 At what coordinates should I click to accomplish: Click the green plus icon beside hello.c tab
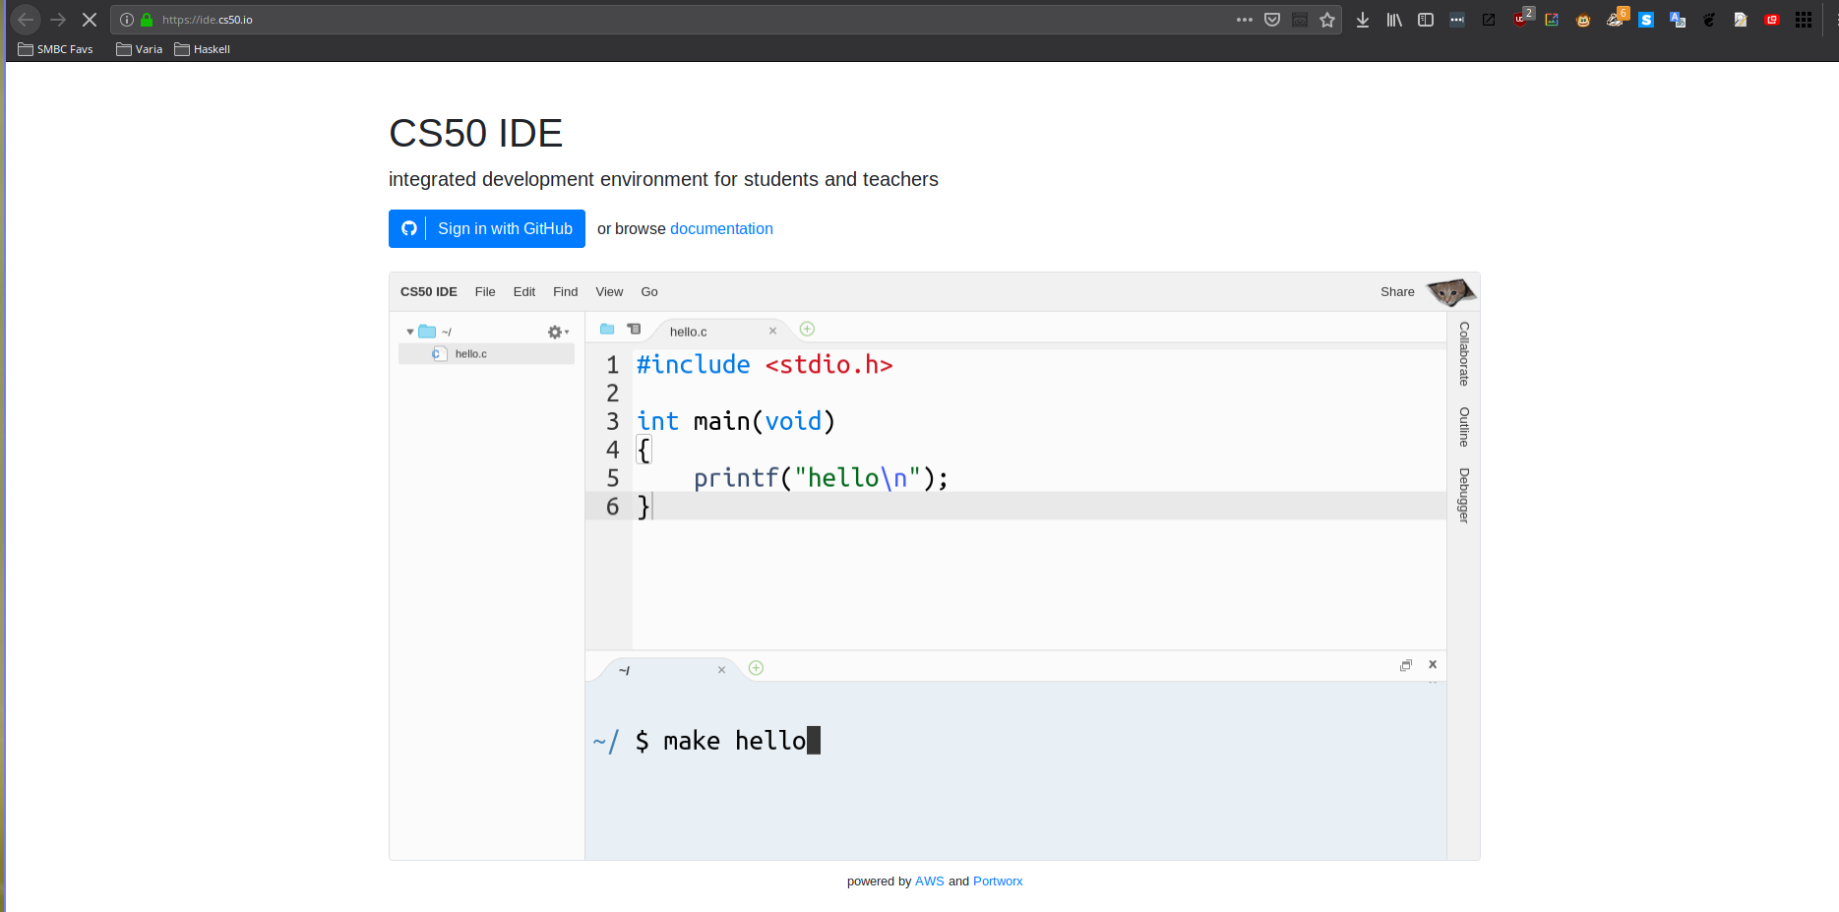coord(807,330)
